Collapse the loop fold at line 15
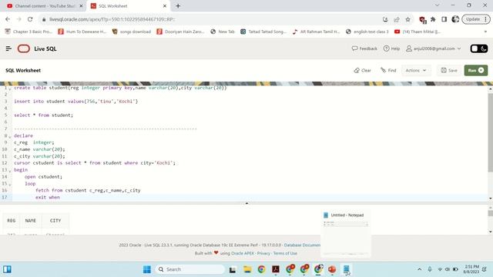This screenshot has width=493, height=277. (10, 185)
